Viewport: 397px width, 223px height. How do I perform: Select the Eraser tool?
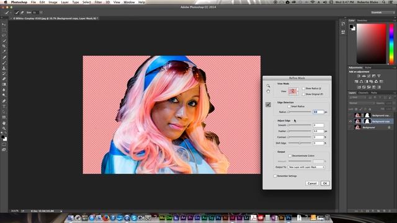[x=4, y=79]
